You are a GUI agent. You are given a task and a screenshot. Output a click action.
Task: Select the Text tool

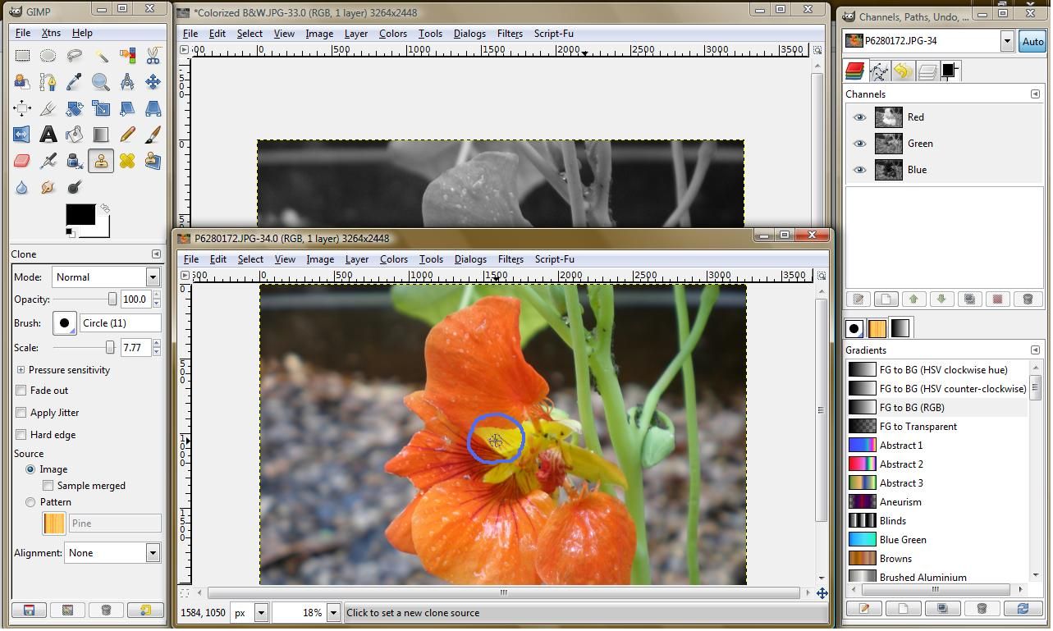point(48,135)
